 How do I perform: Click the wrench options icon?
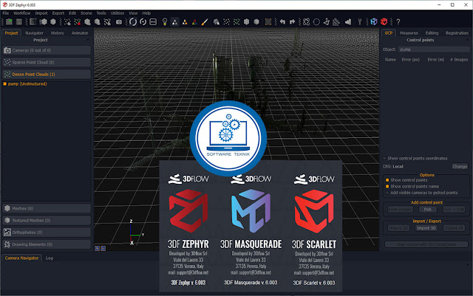tap(360, 21)
